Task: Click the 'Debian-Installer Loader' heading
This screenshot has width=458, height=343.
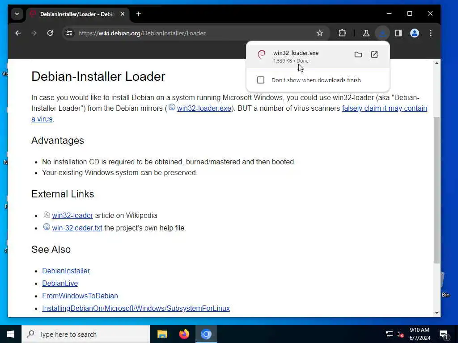Action: pos(98,76)
